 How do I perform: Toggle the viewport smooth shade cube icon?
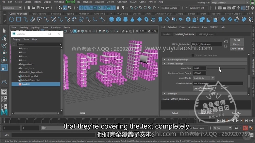[75, 31]
